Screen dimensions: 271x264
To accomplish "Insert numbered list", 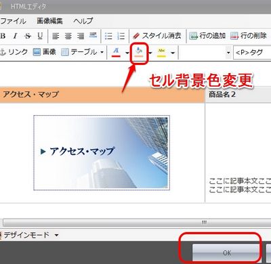I will pyautogui.click(x=121, y=36).
